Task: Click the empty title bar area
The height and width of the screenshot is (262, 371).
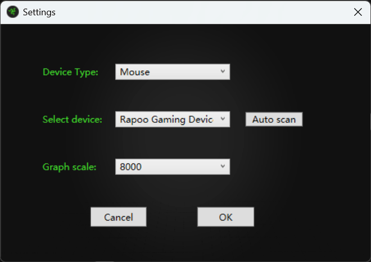Action: coord(197,12)
